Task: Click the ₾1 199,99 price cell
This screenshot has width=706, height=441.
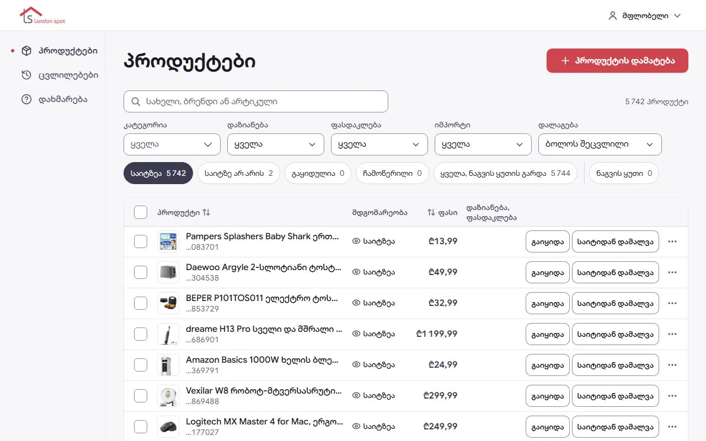Action: [x=437, y=334]
